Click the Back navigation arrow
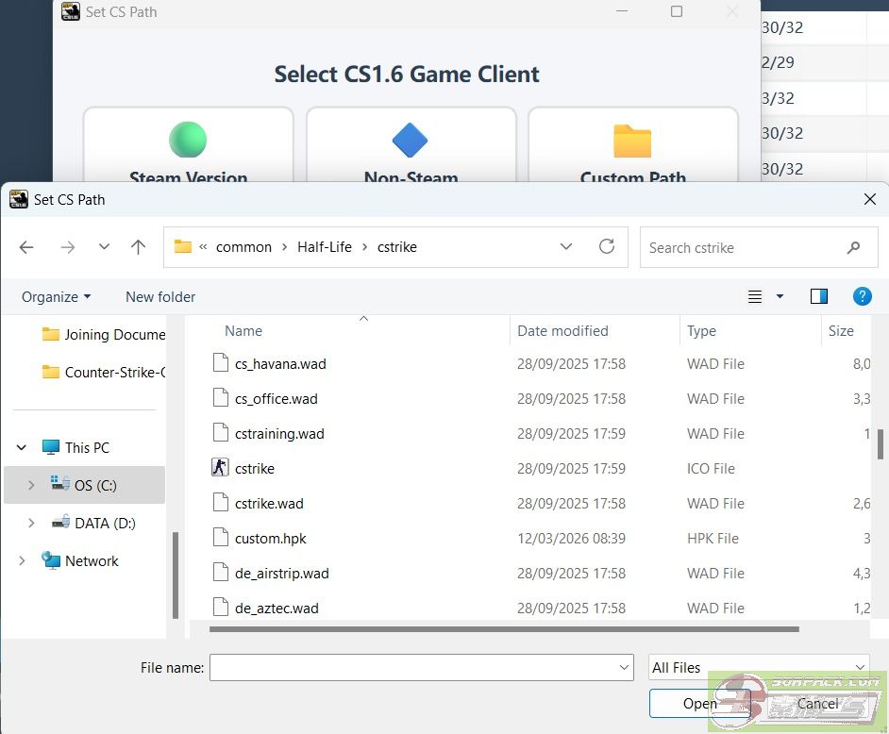The height and width of the screenshot is (734, 889). click(x=26, y=247)
